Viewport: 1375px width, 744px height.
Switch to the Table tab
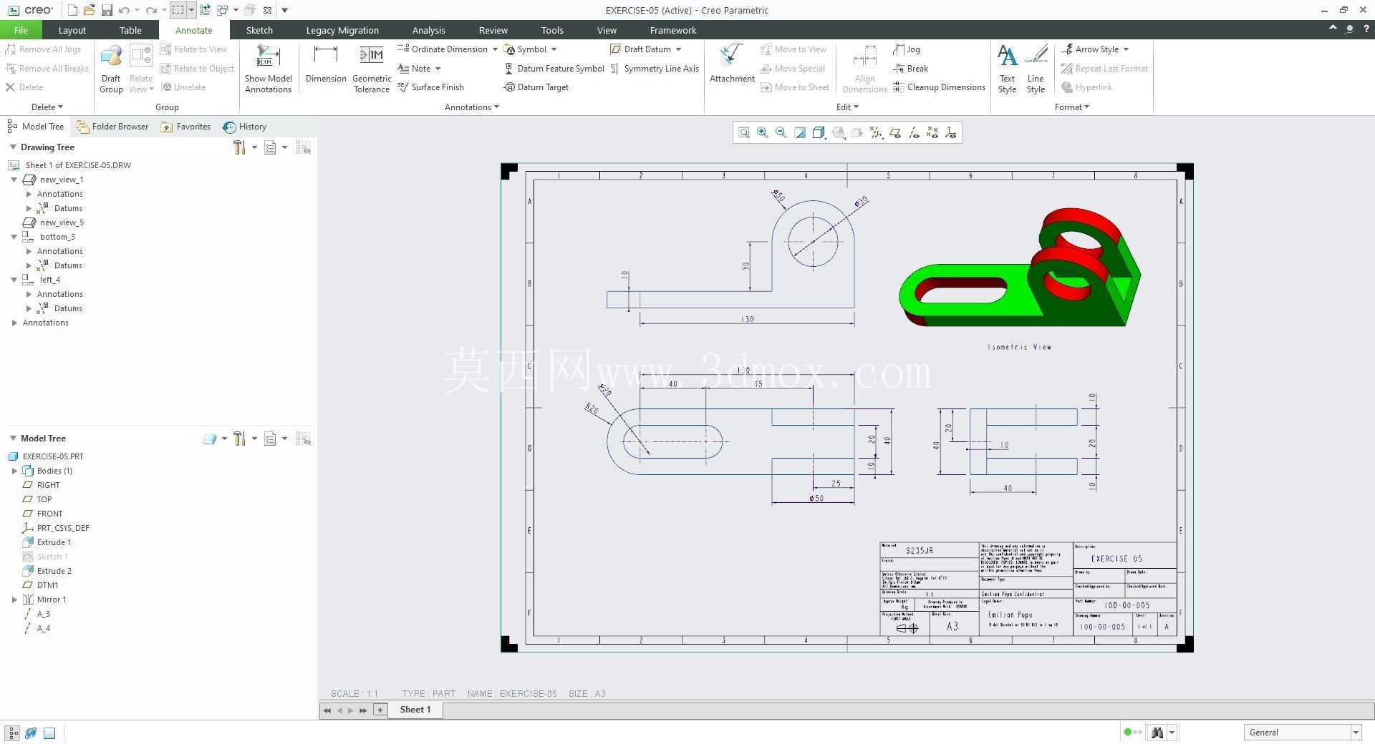click(130, 30)
